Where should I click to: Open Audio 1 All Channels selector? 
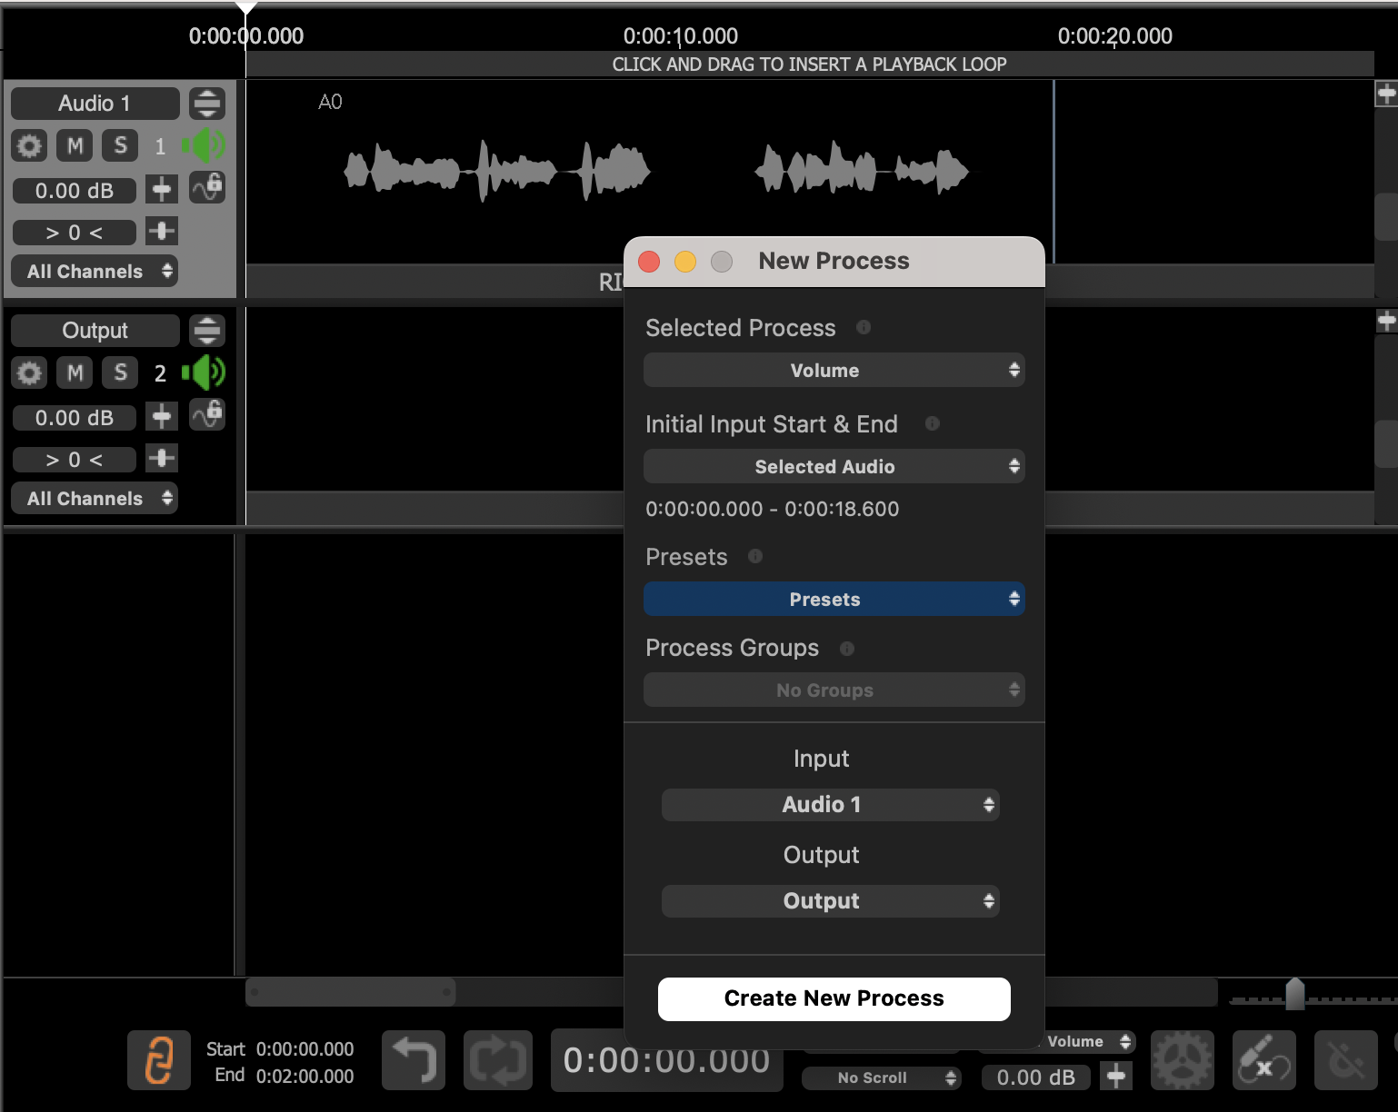click(95, 272)
